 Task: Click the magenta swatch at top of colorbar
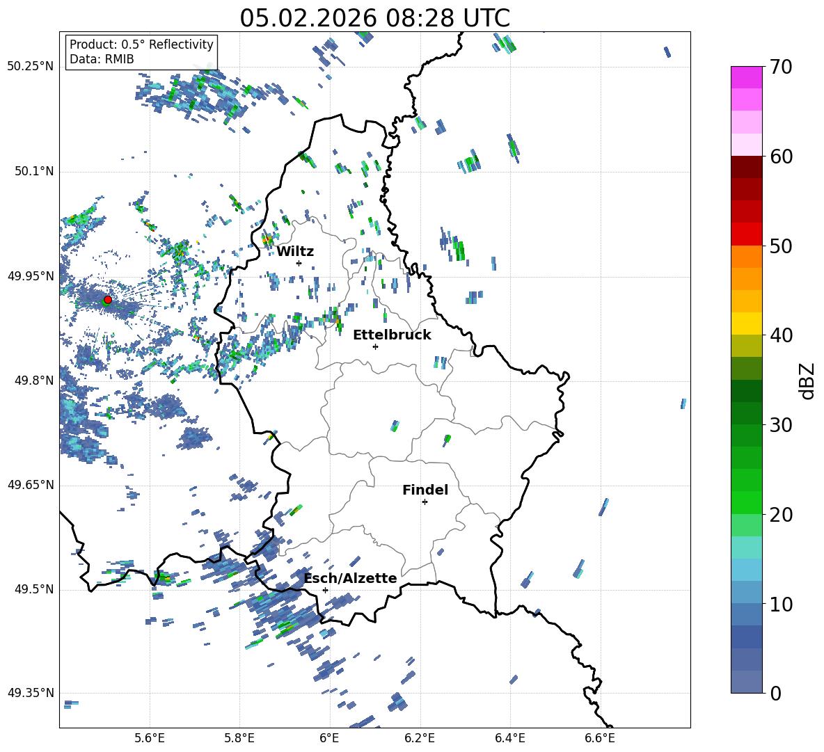[x=747, y=77]
